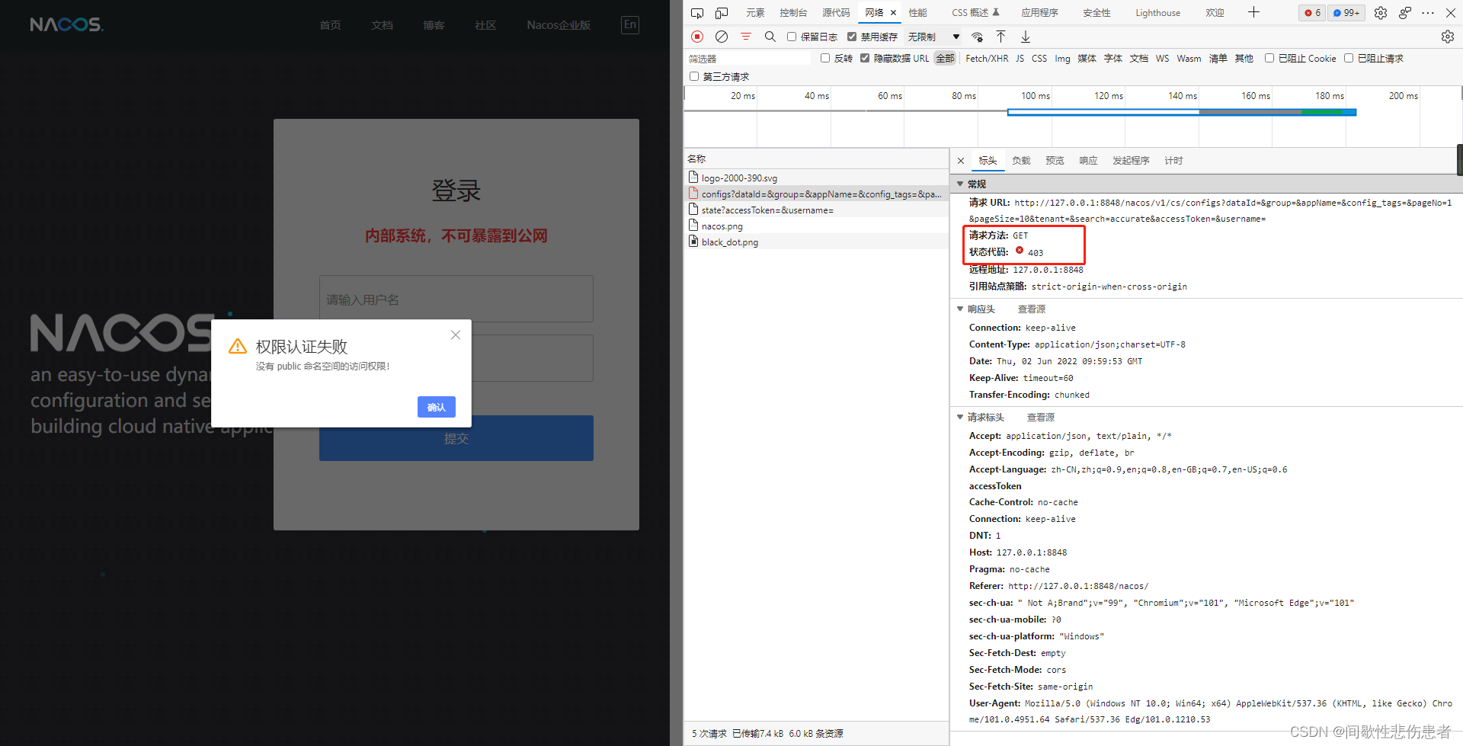The height and width of the screenshot is (746, 1463).
Task: Click in the 筛选器 filter input
Action: [751, 59]
